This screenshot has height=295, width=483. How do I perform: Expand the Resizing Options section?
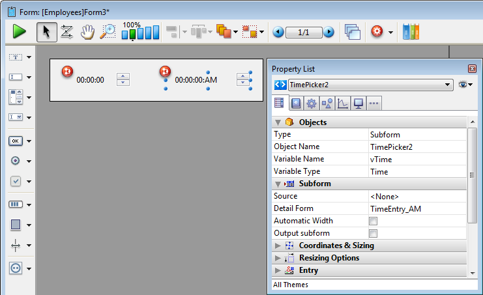(x=278, y=258)
